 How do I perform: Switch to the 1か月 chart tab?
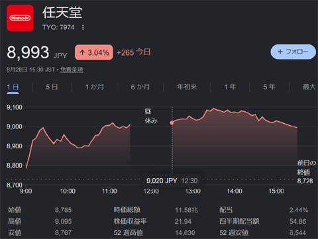95,87
